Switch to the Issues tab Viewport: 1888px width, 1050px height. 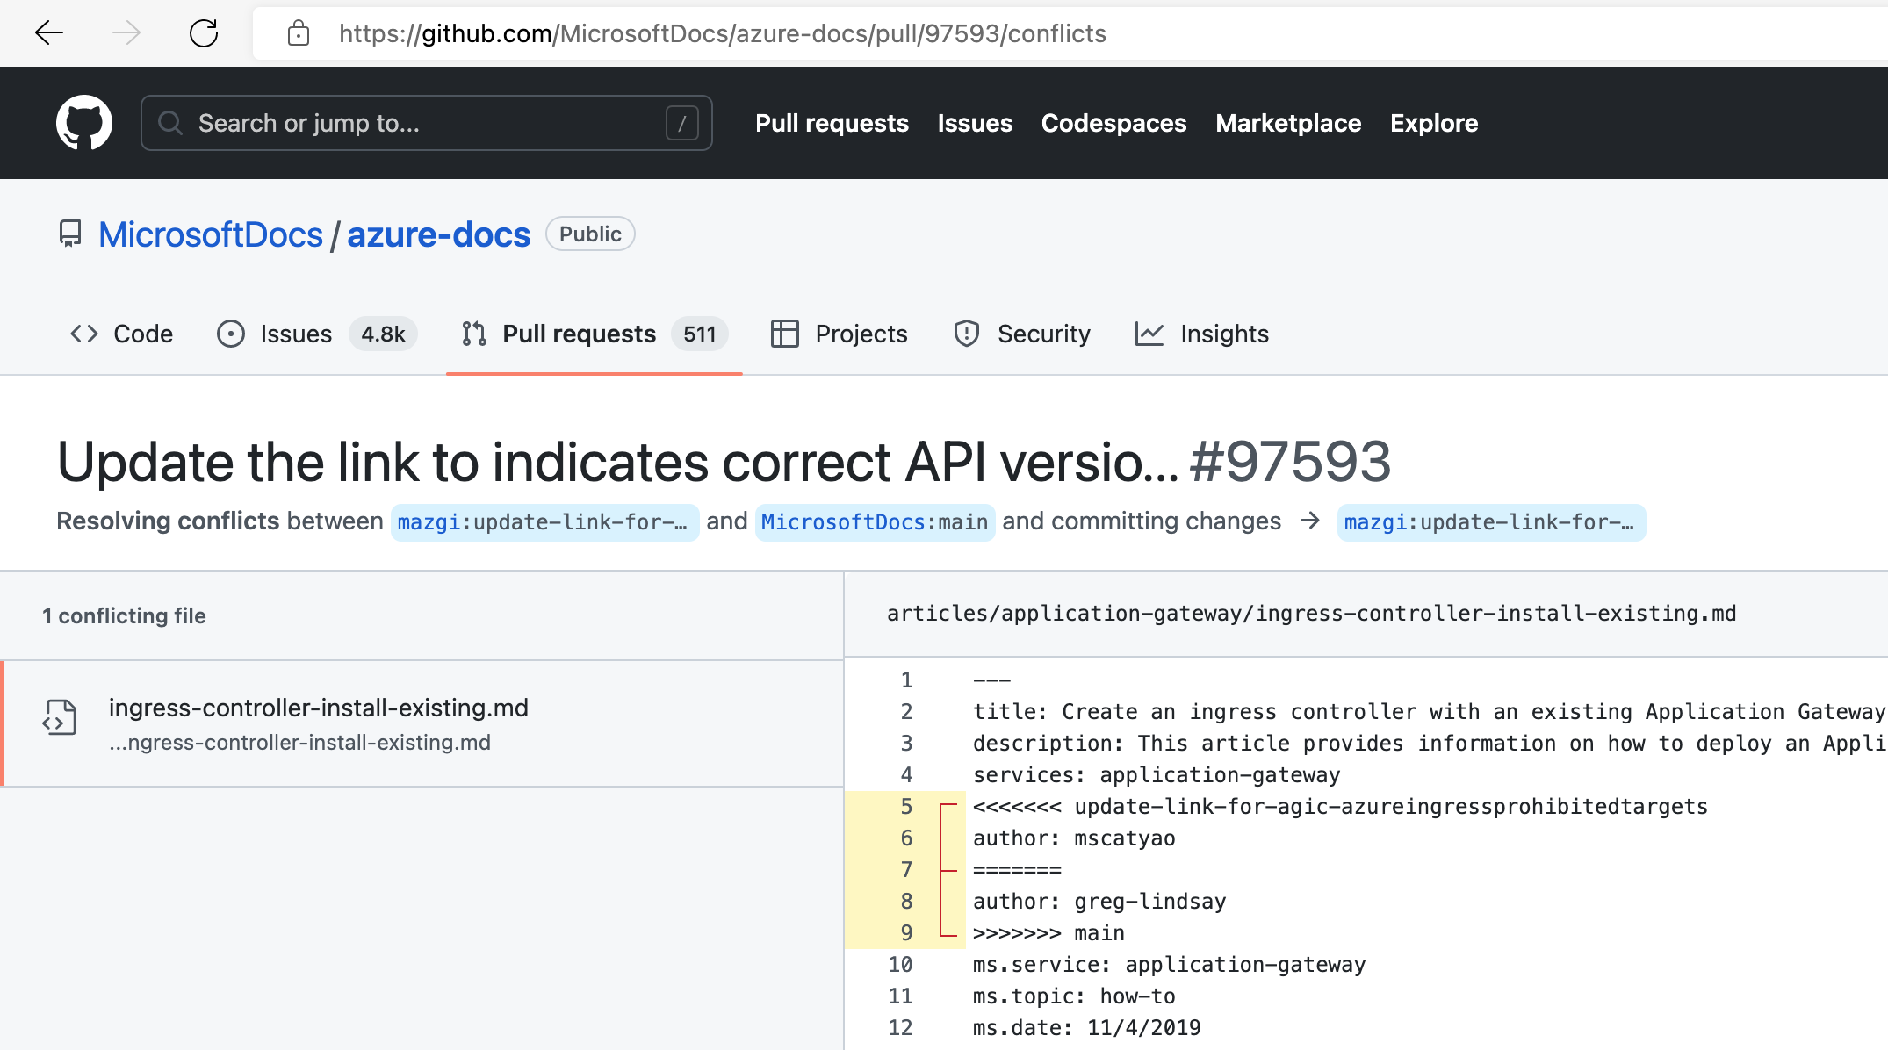coord(295,334)
